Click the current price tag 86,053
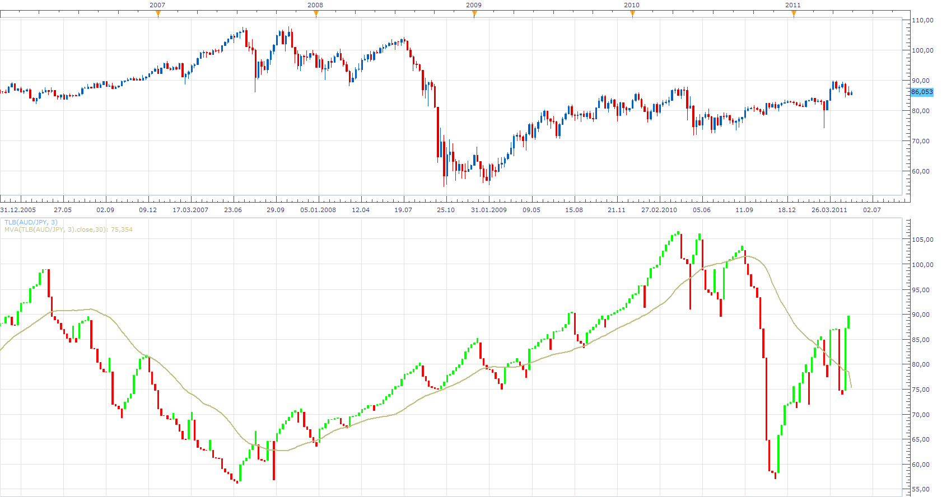 (922, 92)
